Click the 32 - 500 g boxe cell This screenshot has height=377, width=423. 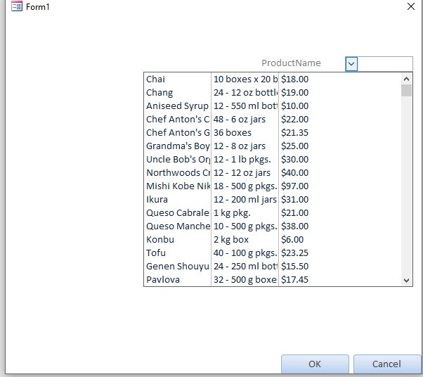(245, 280)
